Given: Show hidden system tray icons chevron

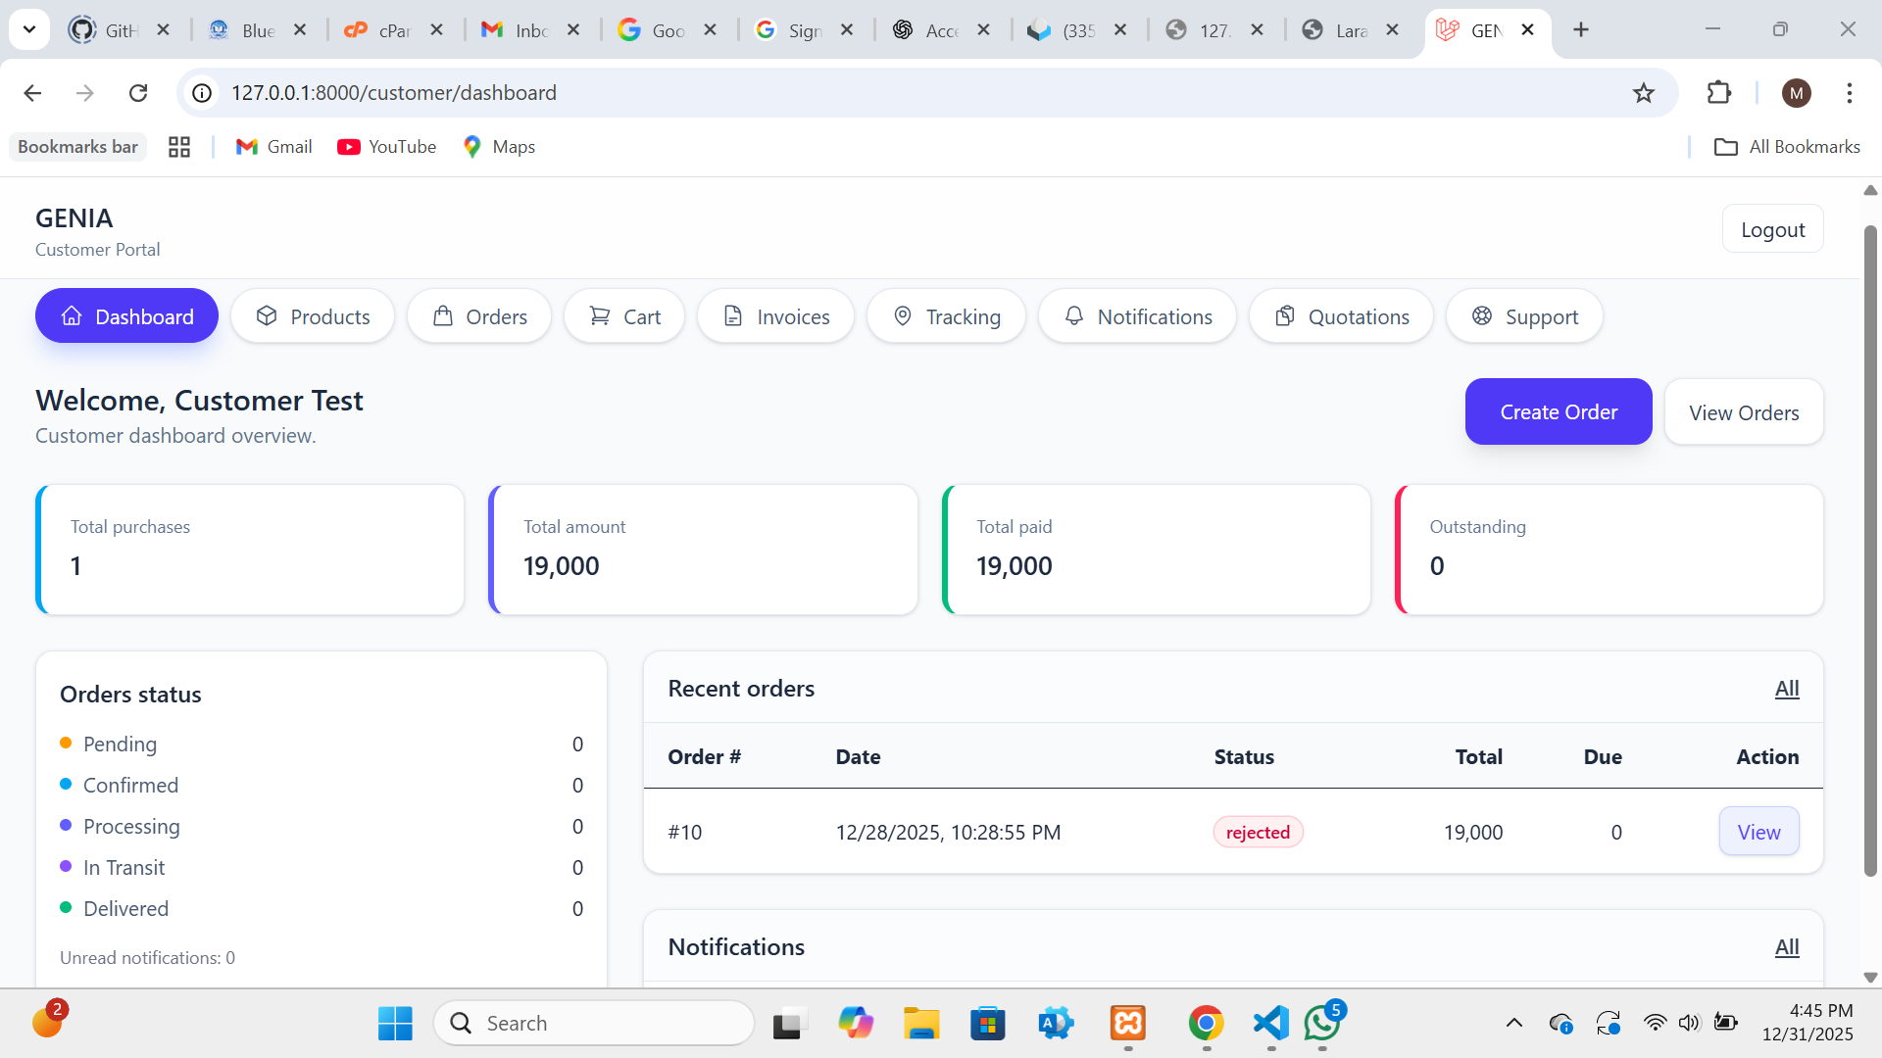Looking at the screenshot, I should point(1513,1023).
